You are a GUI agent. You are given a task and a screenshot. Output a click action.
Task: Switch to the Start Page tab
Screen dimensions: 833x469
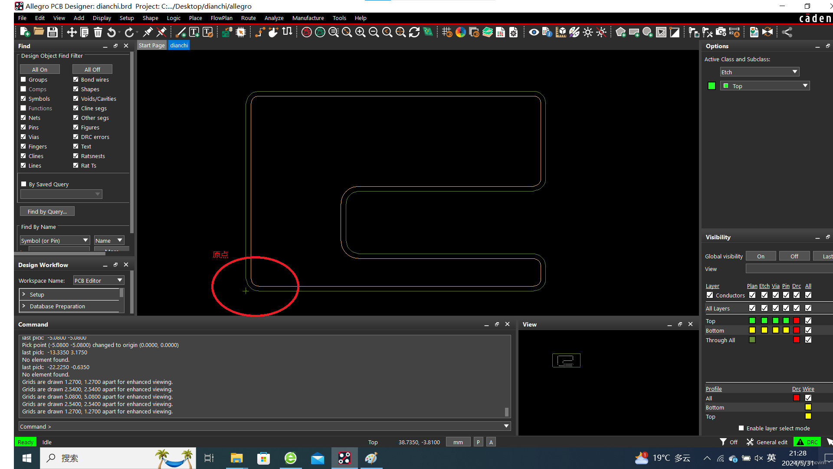[x=152, y=46]
